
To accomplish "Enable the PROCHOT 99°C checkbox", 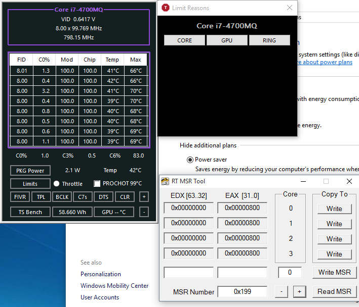I will (97, 184).
